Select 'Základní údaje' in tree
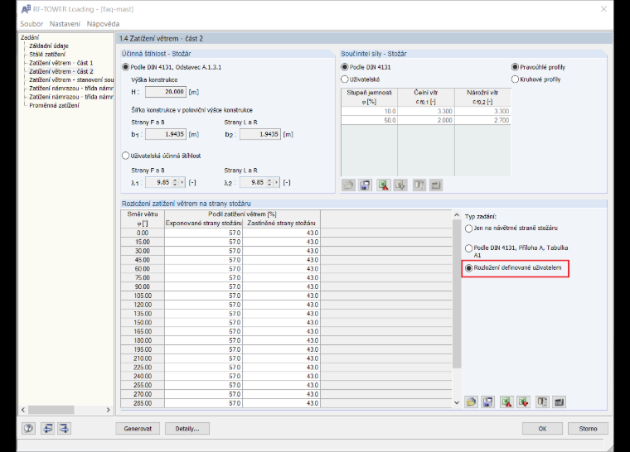Viewport: 630px width, 452px height. (x=49, y=46)
